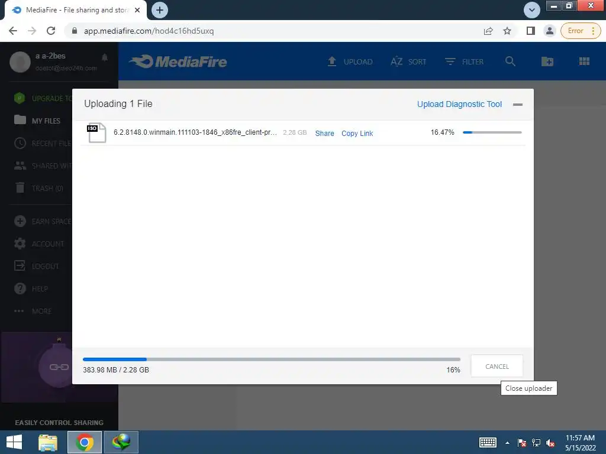
Task: Cancel the upload
Action: 497,366
